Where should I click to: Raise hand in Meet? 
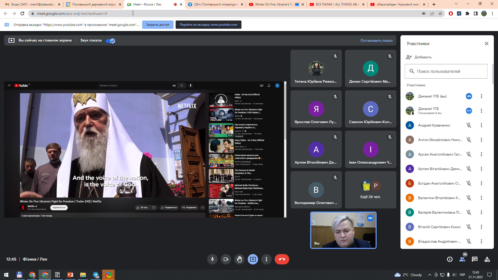click(239, 259)
